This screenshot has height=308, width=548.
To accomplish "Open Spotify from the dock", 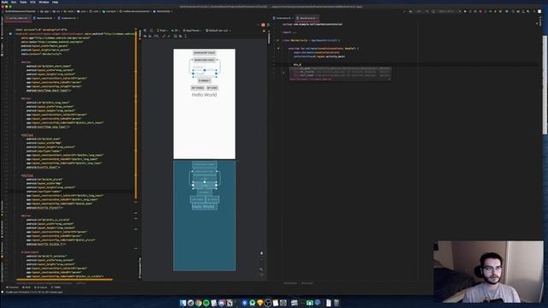I will pyautogui.click(x=206, y=303).
